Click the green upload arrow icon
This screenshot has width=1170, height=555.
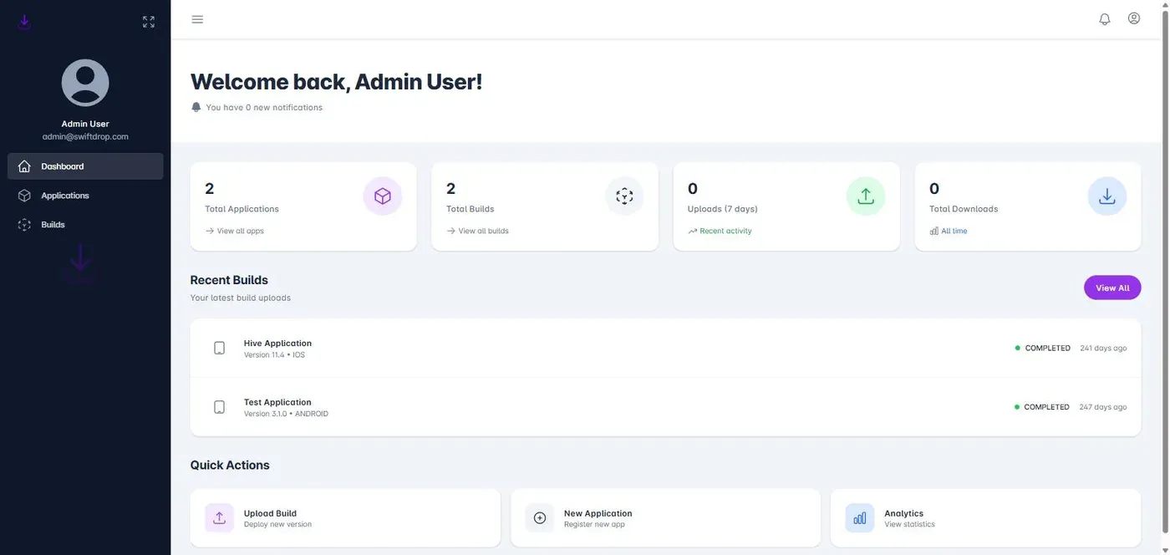[866, 196]
